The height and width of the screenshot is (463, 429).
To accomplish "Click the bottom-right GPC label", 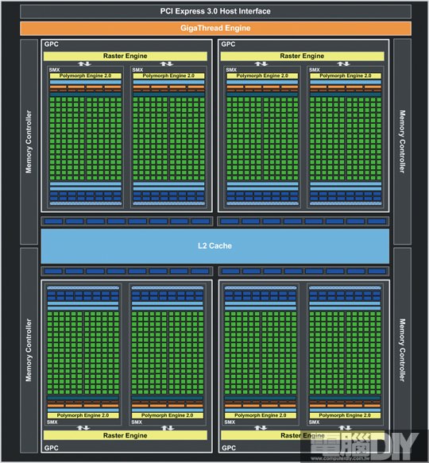I will [229, 448].
